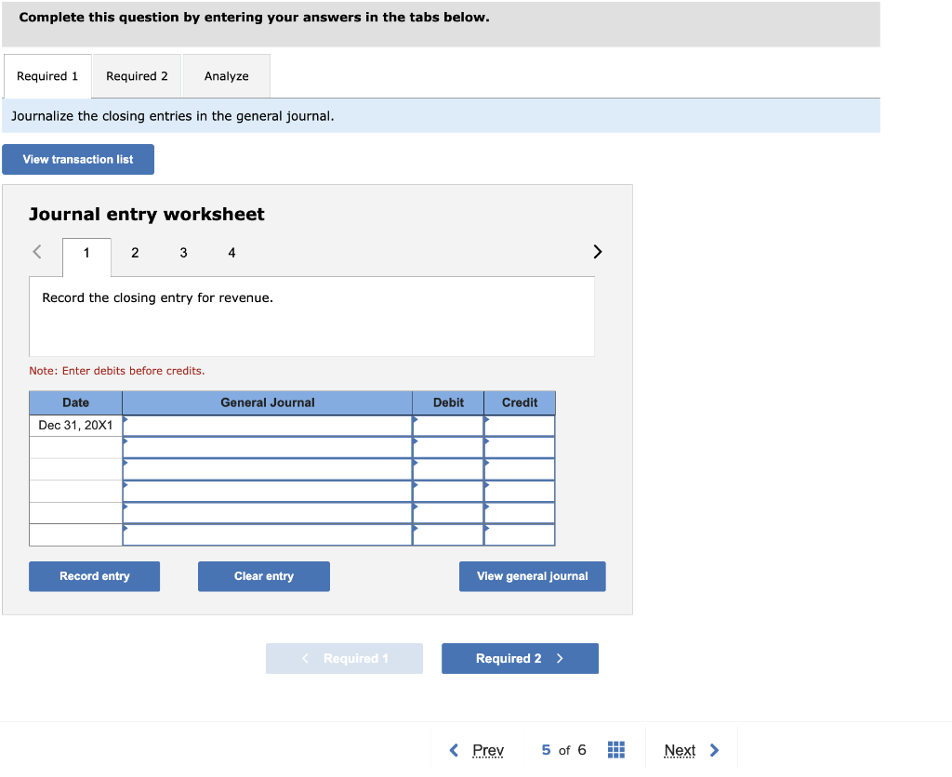Viewport: 952px width, 777px height.
Task: Click the Credit column header
Action: click(520, 402)
